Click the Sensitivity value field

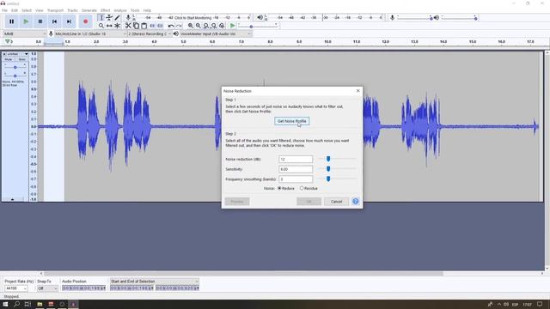click(x=296, y=169)
